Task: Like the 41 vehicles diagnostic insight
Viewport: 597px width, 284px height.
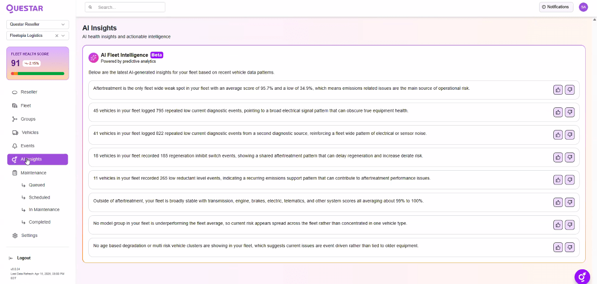Action: tap(558, 135)
